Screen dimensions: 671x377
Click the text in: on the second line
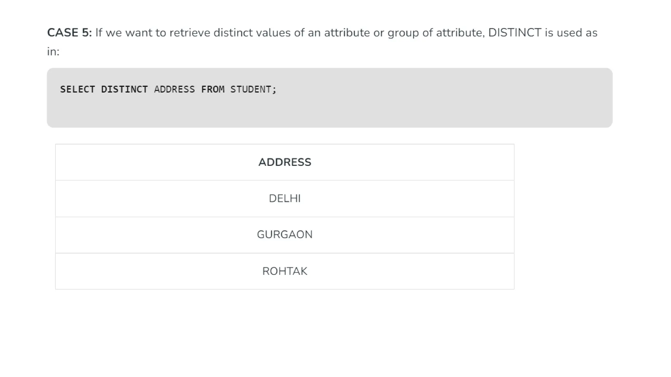point(53,52)
